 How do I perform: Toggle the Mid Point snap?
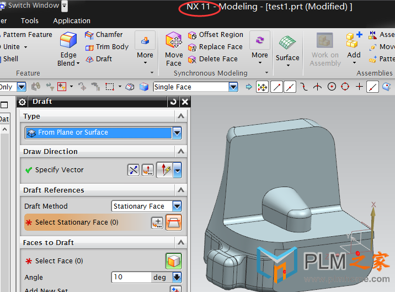[x=290, y=87]
